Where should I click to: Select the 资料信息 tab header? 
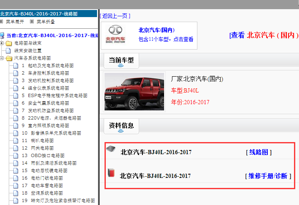[x=121, y=126]
